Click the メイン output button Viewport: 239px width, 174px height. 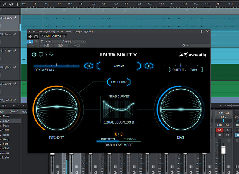[x=223, y=117]
